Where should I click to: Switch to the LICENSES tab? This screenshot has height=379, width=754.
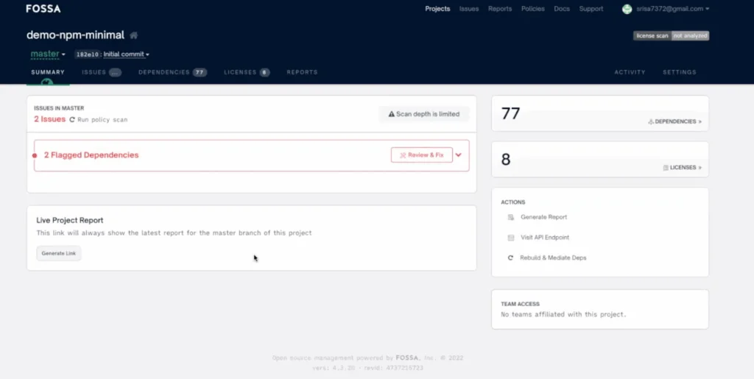247,73
